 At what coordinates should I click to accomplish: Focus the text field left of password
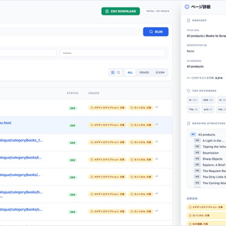(x=28, y=53)
